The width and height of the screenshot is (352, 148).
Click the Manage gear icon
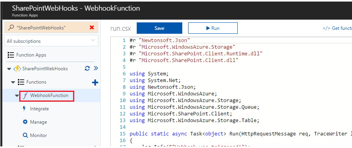click(x=25, y=122)
